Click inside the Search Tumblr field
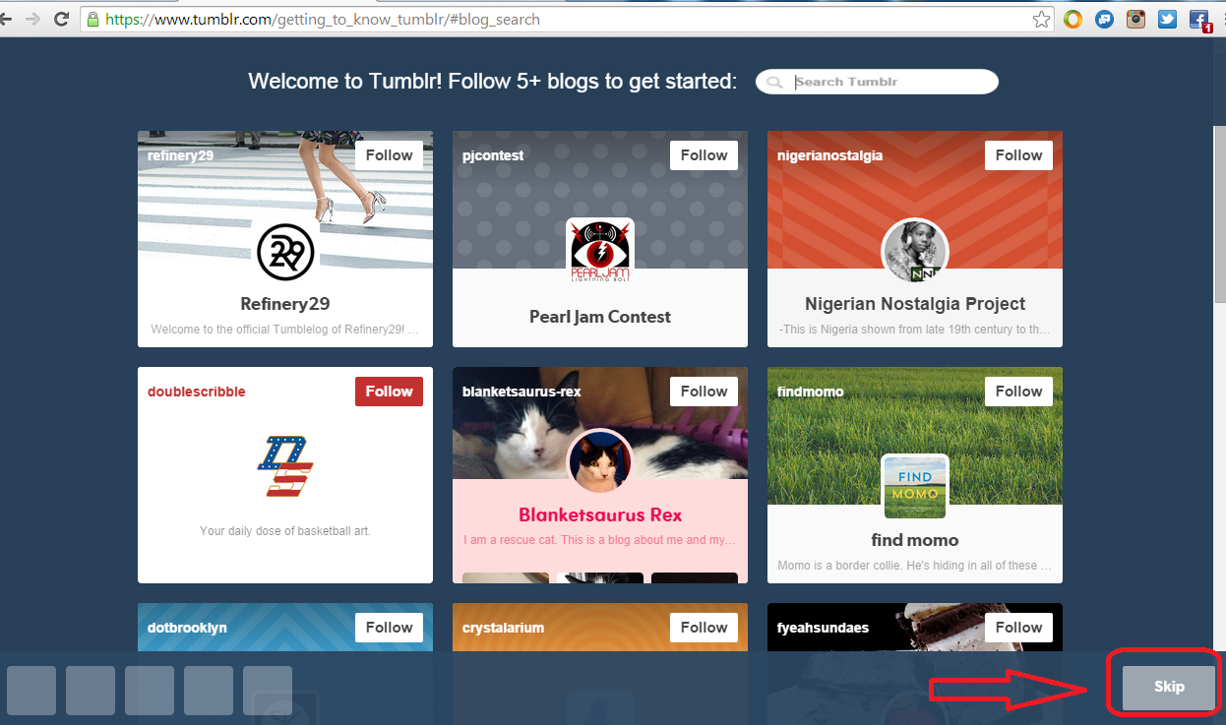 (886, 82)
